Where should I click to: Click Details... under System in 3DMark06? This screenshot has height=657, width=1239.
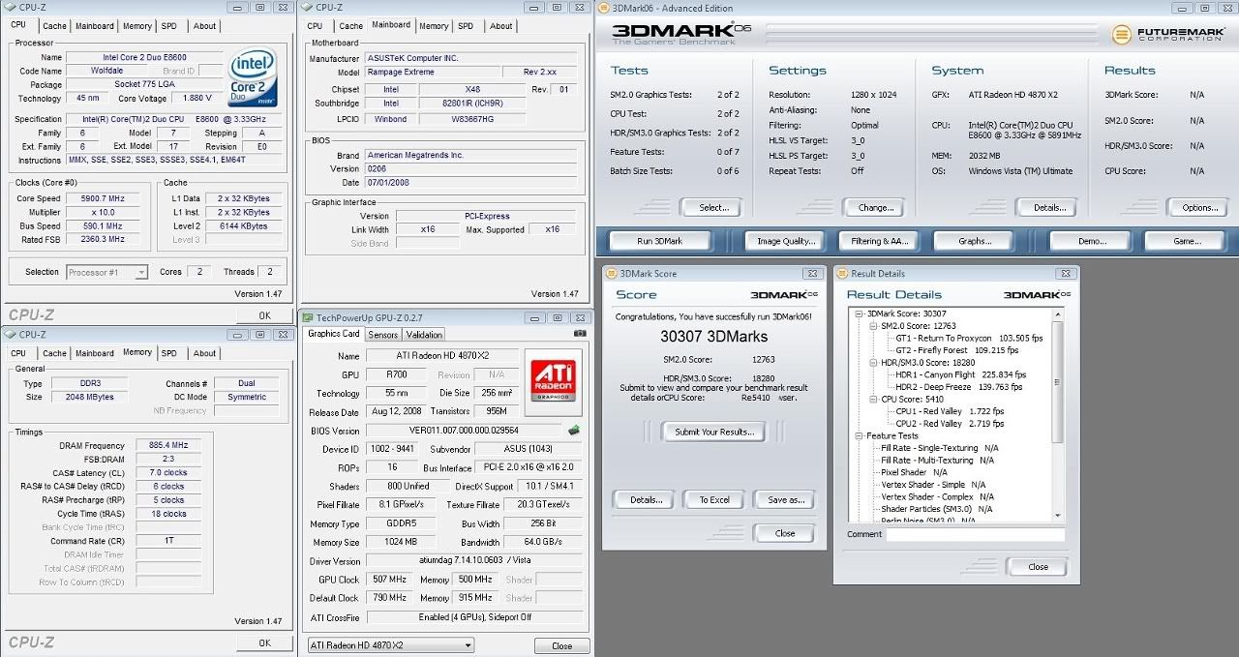1049,207
